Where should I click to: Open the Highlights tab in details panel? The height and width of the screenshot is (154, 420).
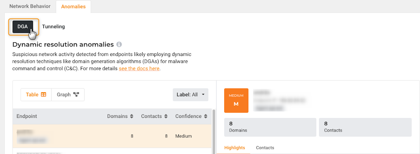click(234, 148)
